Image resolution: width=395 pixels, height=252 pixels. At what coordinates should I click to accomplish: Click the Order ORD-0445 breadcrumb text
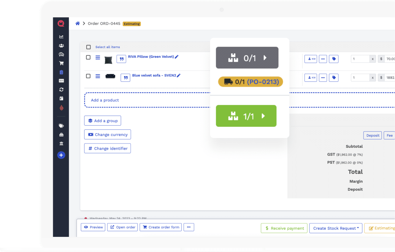(104, 23)
